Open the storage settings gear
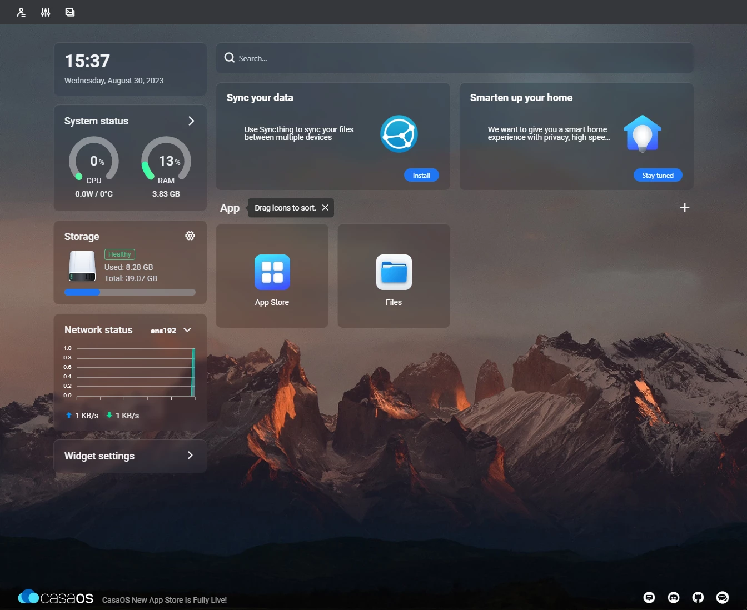This screenshot has height=610, width=747. [190, 236]
